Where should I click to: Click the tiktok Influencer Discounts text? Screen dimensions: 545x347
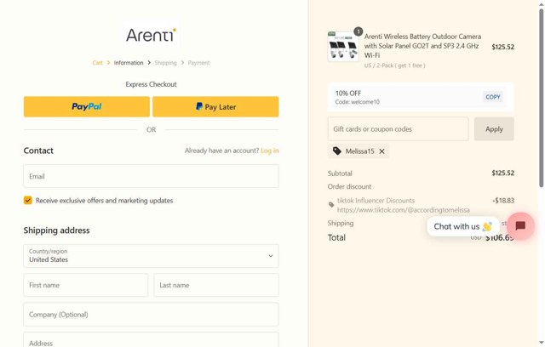pyautogui.click(x=376, y=201)
